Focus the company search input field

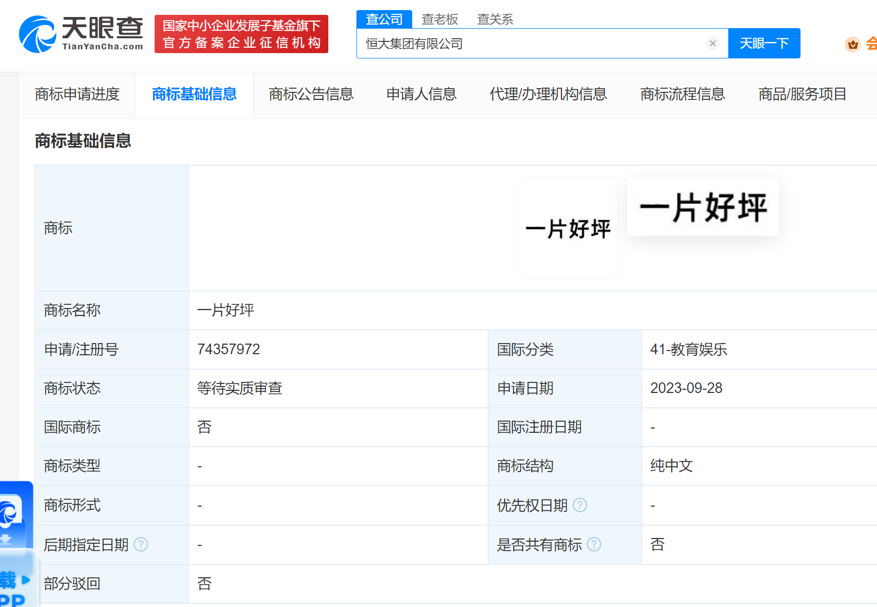pos(531,44)
